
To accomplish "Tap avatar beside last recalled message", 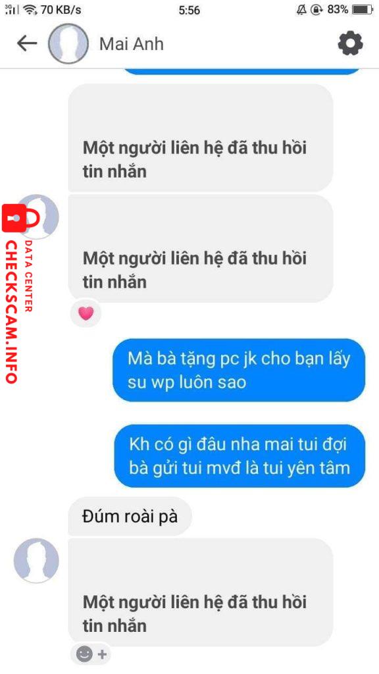I will (36, 561).
